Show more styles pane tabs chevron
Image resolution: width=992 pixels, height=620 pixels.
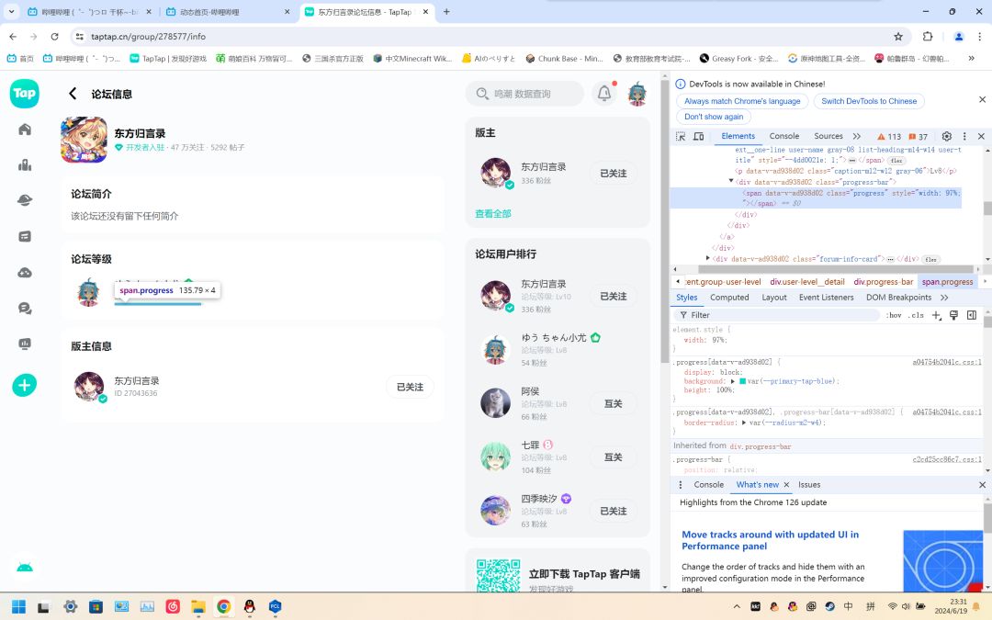[944, 298]
